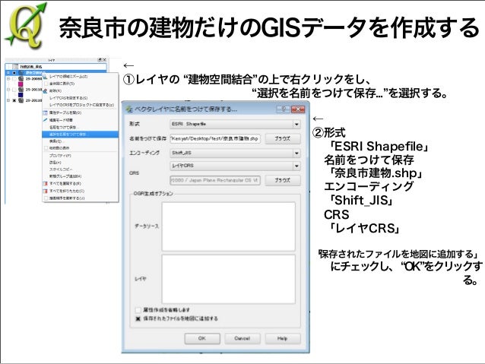
Task: Select レイヤのCRSをプロジェクトに設定する menu item
Action: tap(81, 105)
